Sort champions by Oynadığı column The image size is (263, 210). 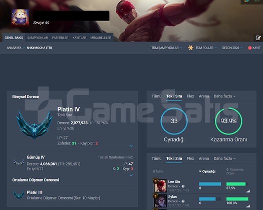point(207,171)
